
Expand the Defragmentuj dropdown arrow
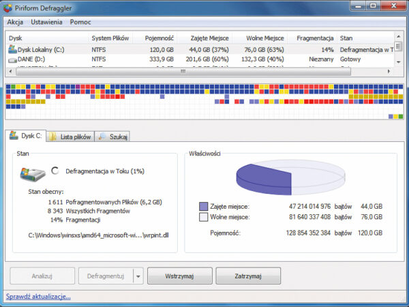pos(138,276)
